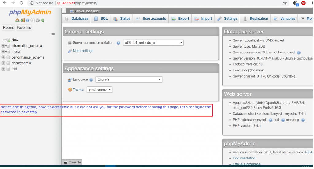The width and height of the screenshot is (314, 169).
Task: Click the 'Protocol version: 10' text
Action: pos(247,64)
